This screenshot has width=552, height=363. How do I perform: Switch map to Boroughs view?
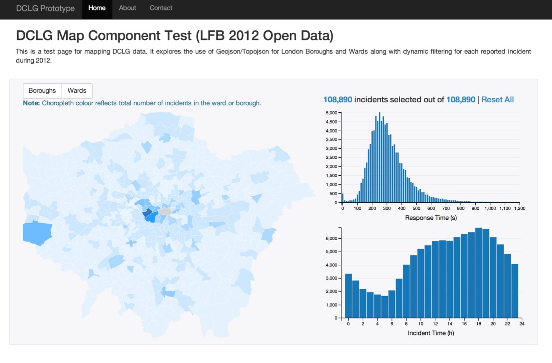coord(42,91)
